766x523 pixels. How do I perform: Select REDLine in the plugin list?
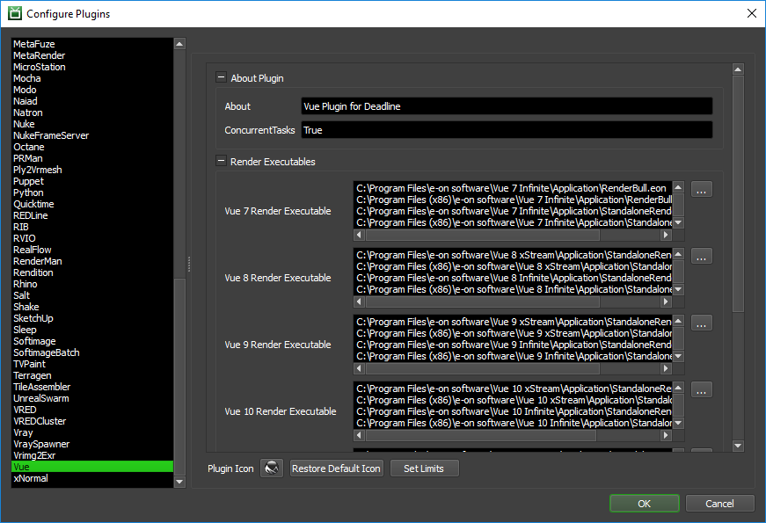pos(92,215)
